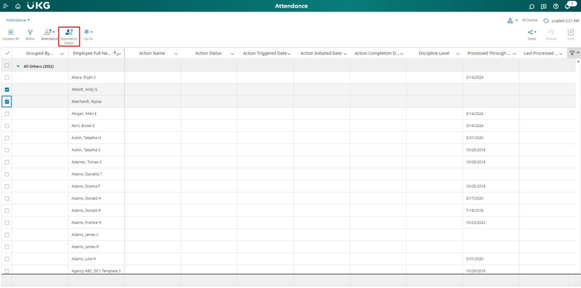Click the All Home hyperoption link
The image size is (581, 288).
[x=529, y=20]
